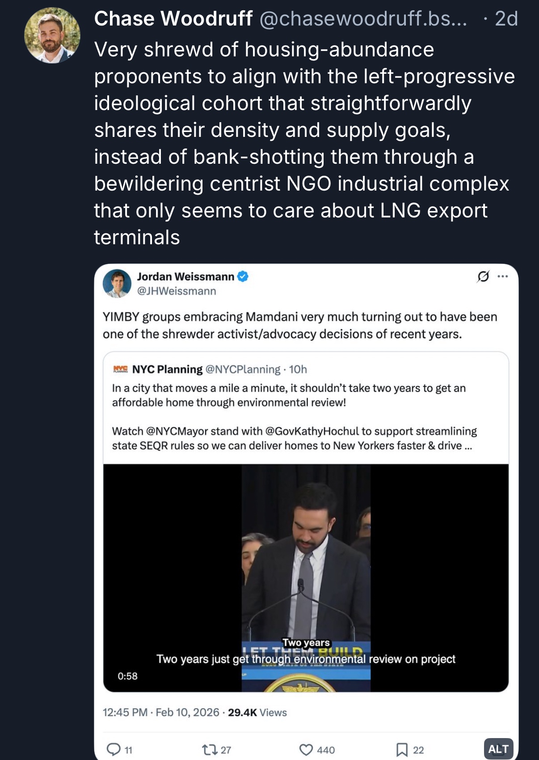Screen dimensions: 539x760
Task: Click the Grok slash icon
Action: (x=483, y=276)
